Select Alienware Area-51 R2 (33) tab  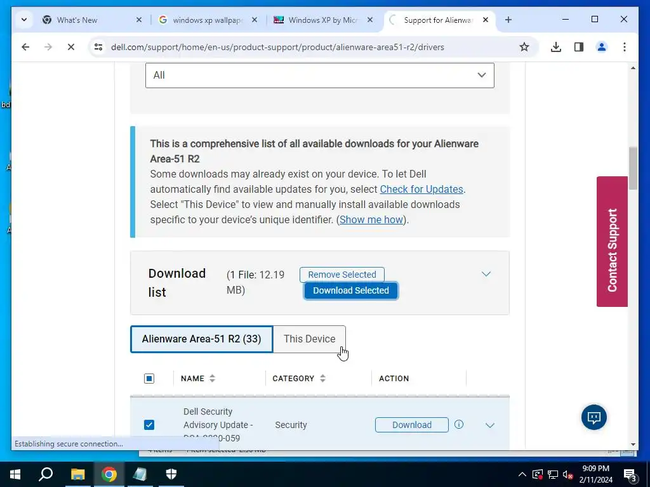tap(201, 339)
